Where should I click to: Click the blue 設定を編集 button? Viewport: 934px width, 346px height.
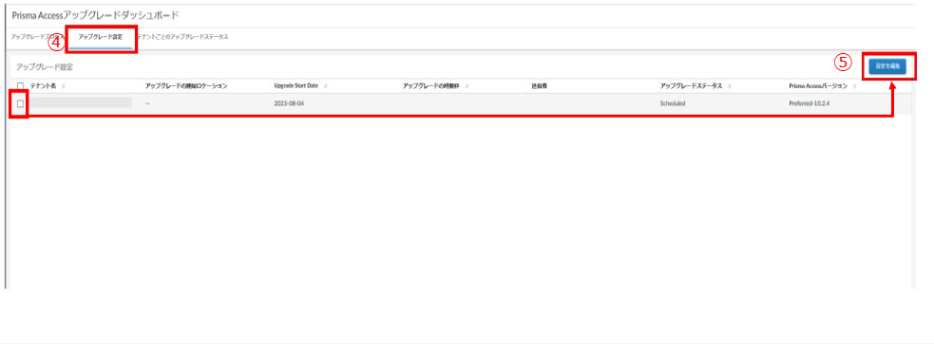[x=886, y=66]
